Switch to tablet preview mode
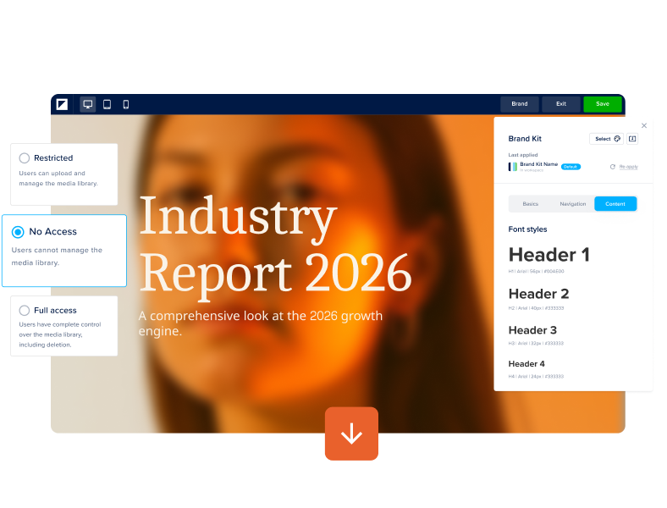The width and height of the screenshot is (667, 508). click(x=107, y=104)
